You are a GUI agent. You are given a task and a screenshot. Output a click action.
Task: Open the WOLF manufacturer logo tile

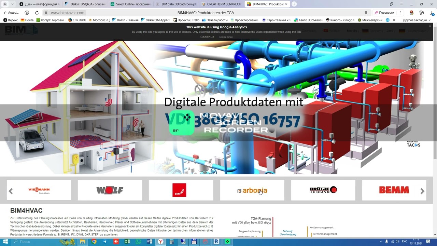tap(110, 190)
